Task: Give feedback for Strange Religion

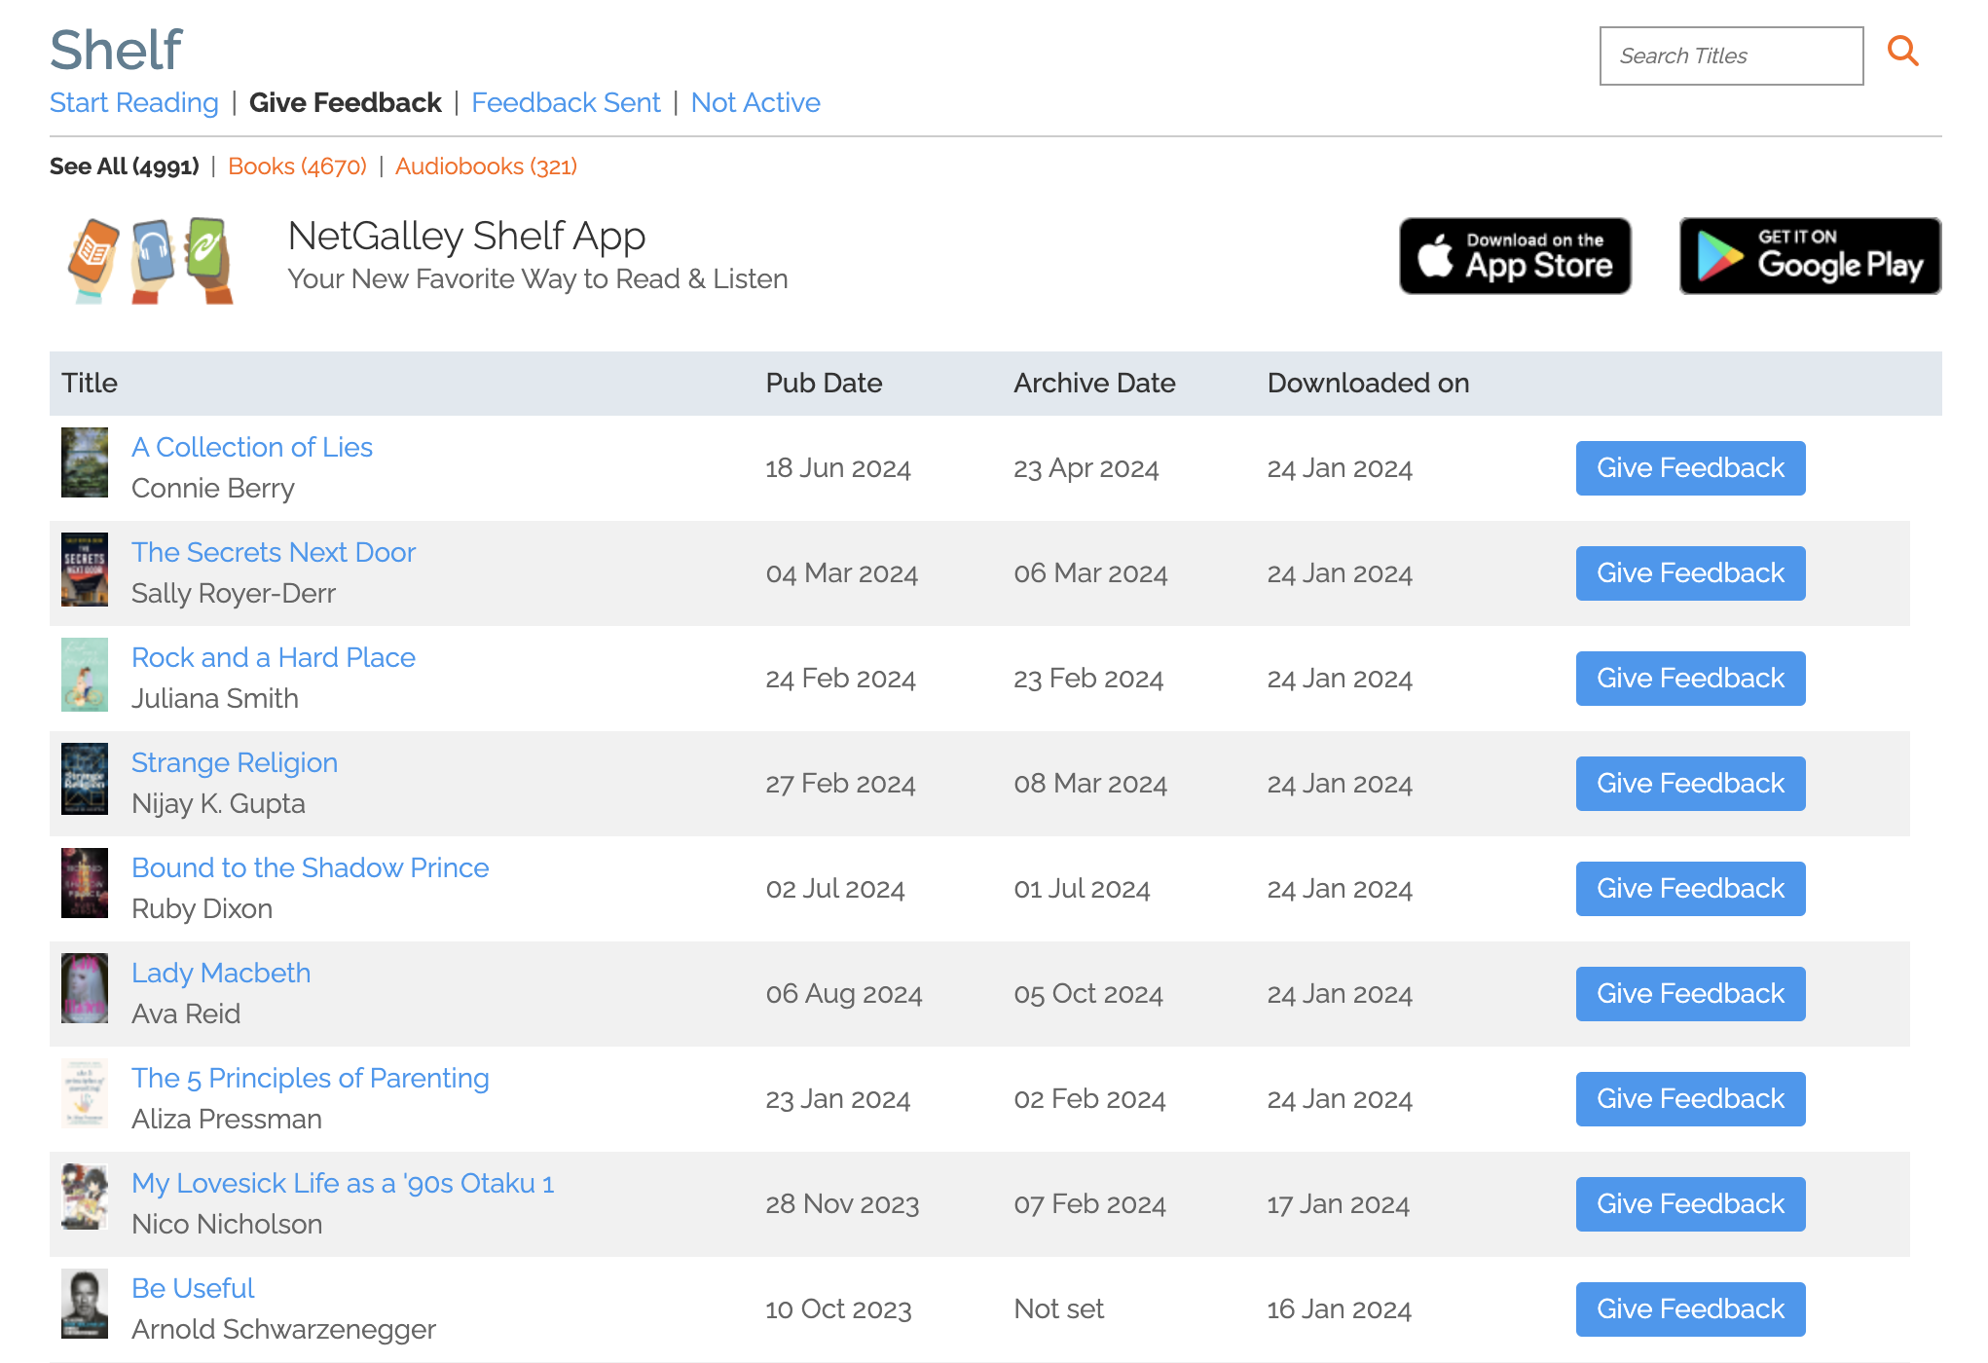Action: click(1690, 784)
